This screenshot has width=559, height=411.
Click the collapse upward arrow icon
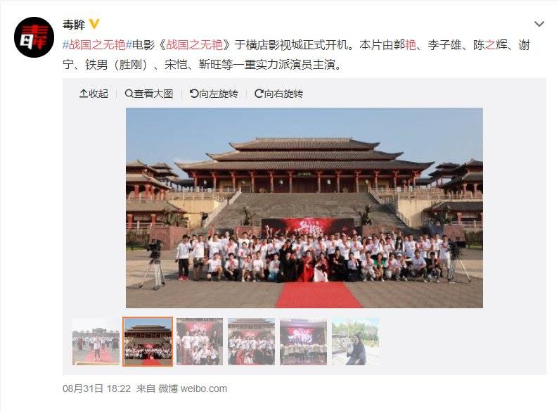click(x=83, y=94)
